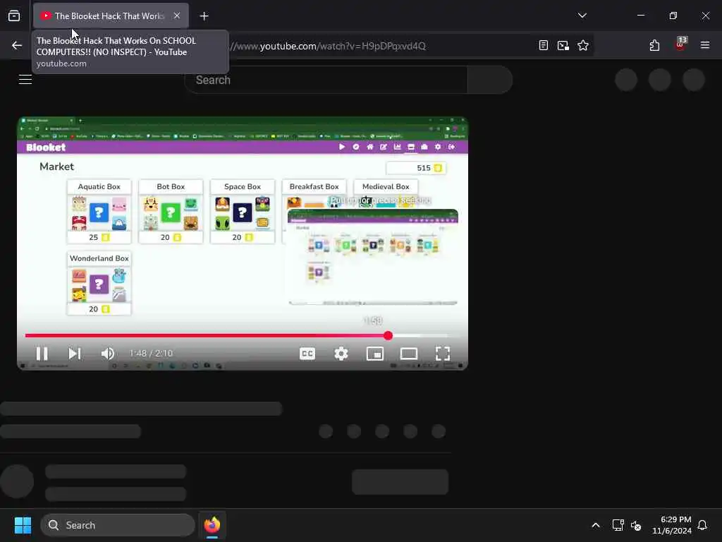Viewport: 722px width, 542px height.
Task: Select the Blooket Hack YouTube tab
Action: [111, 16]
